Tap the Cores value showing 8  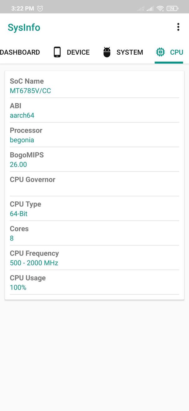(x=12, y=238)
